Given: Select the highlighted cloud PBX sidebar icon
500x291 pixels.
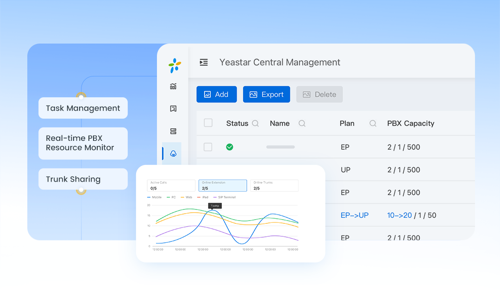Looking at the screenshot, I should (x=173, y=153).
